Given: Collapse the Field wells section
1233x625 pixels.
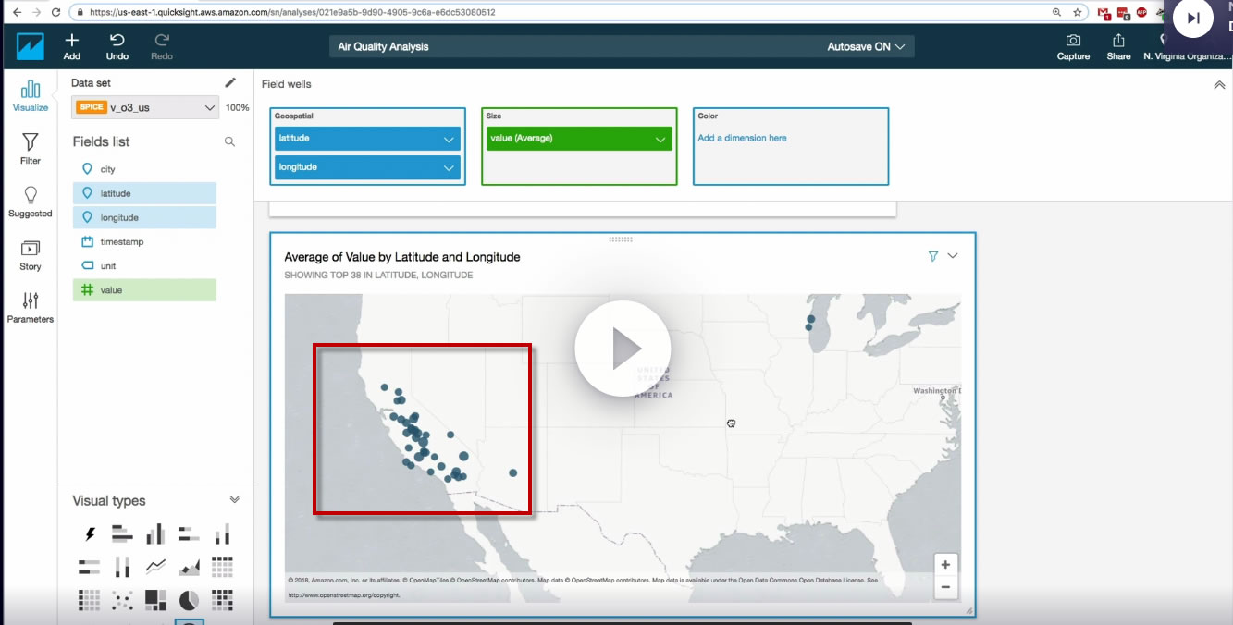Looking at the screenshot, I should [1218, 84].
